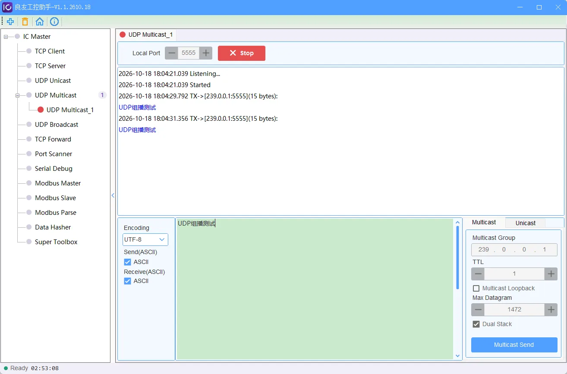Screen dimensions: 567x374
Task: Select TCP Server in the tree
Action: (50, 66)
